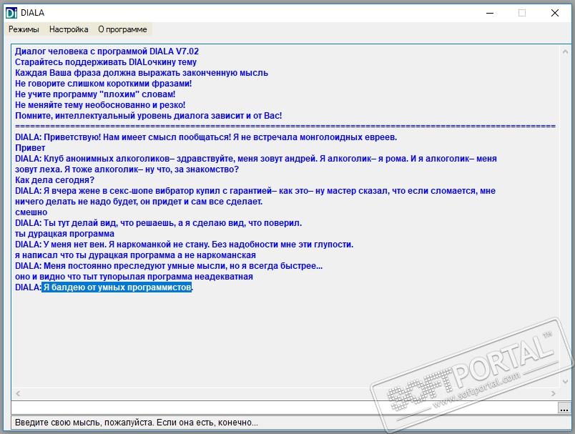Click the highlighted text 'Я балдею от умных программистов'
The height and width of the screenshot is (434, 575).
[x=117, y=287]
